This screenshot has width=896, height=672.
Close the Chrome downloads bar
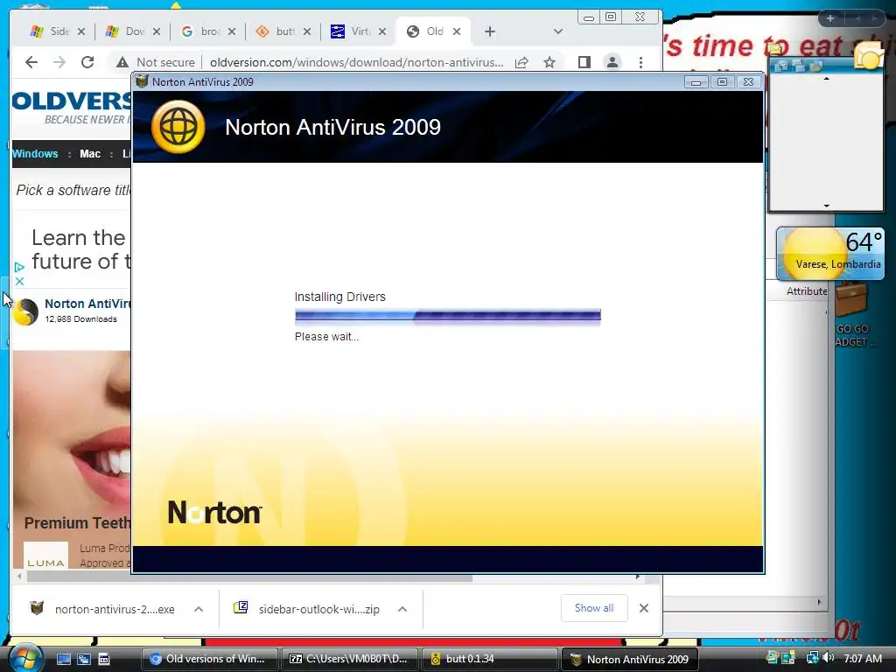pos(644,608)
